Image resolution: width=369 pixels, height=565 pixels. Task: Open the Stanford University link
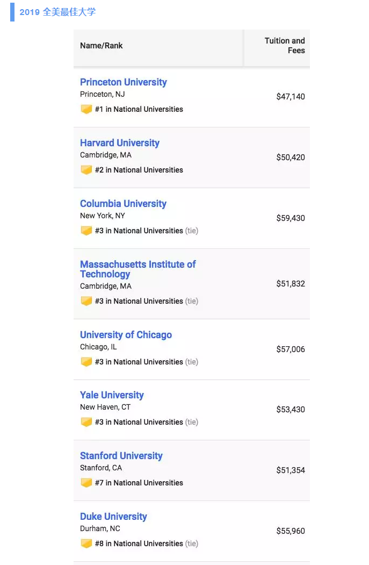click(x=121, y=456)
